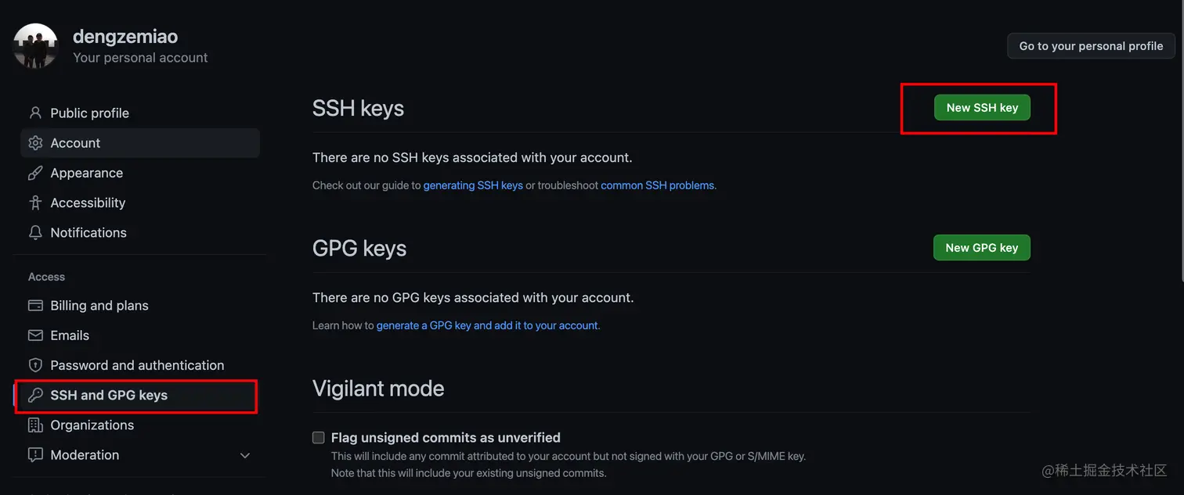
Task: Open the common SSH problems link
Action: pos(657,185)
